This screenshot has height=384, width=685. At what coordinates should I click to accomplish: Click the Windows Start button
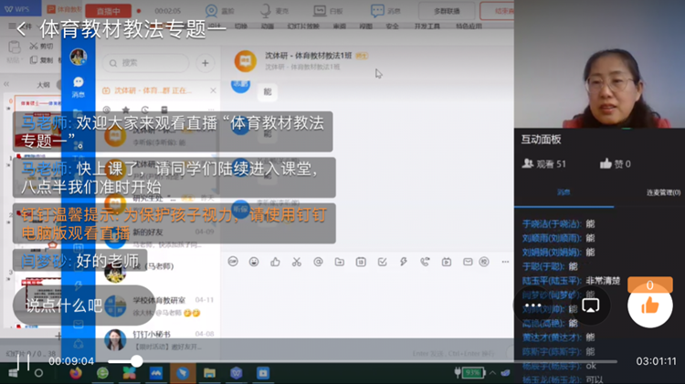coord(12,373)
